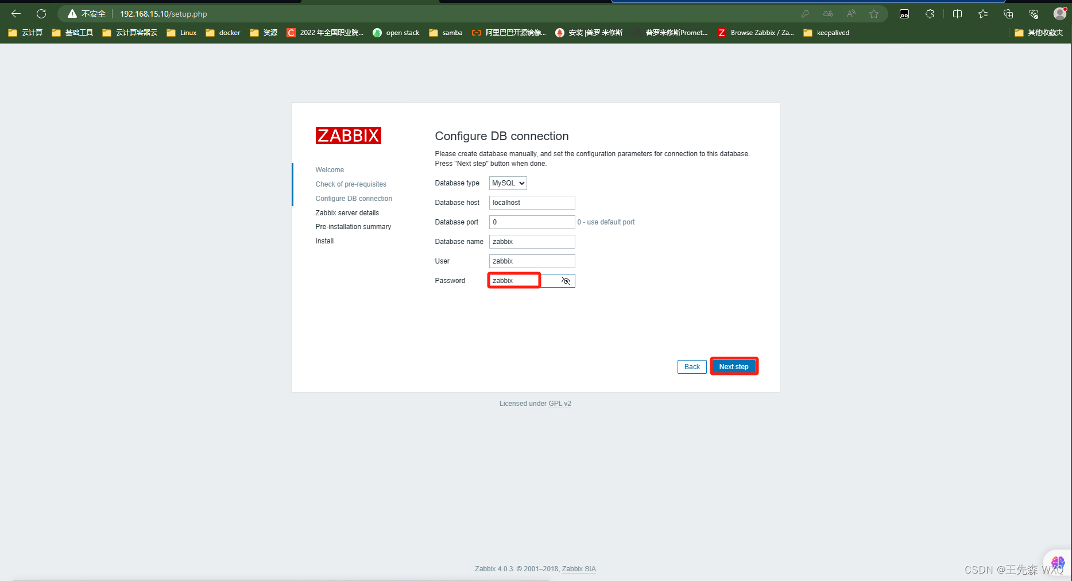The height and width of the screenshot is (581, 1072).
Task: Select the Install step
Action: point(324,241)
